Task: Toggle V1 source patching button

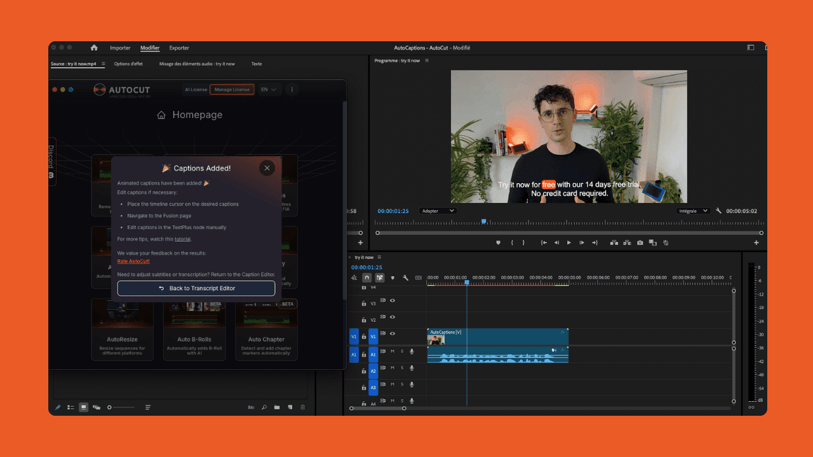Action: (x=354, y=336)
